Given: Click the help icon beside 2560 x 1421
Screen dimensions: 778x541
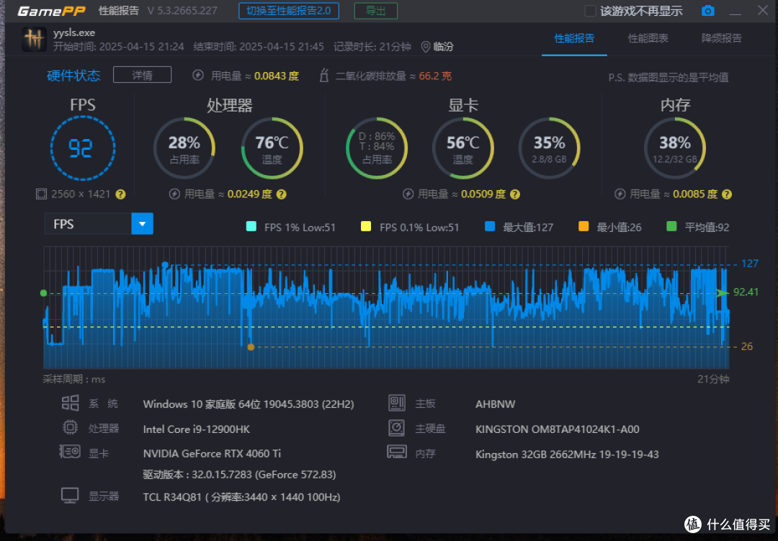Looking at the screenshot, I should 120,195.
